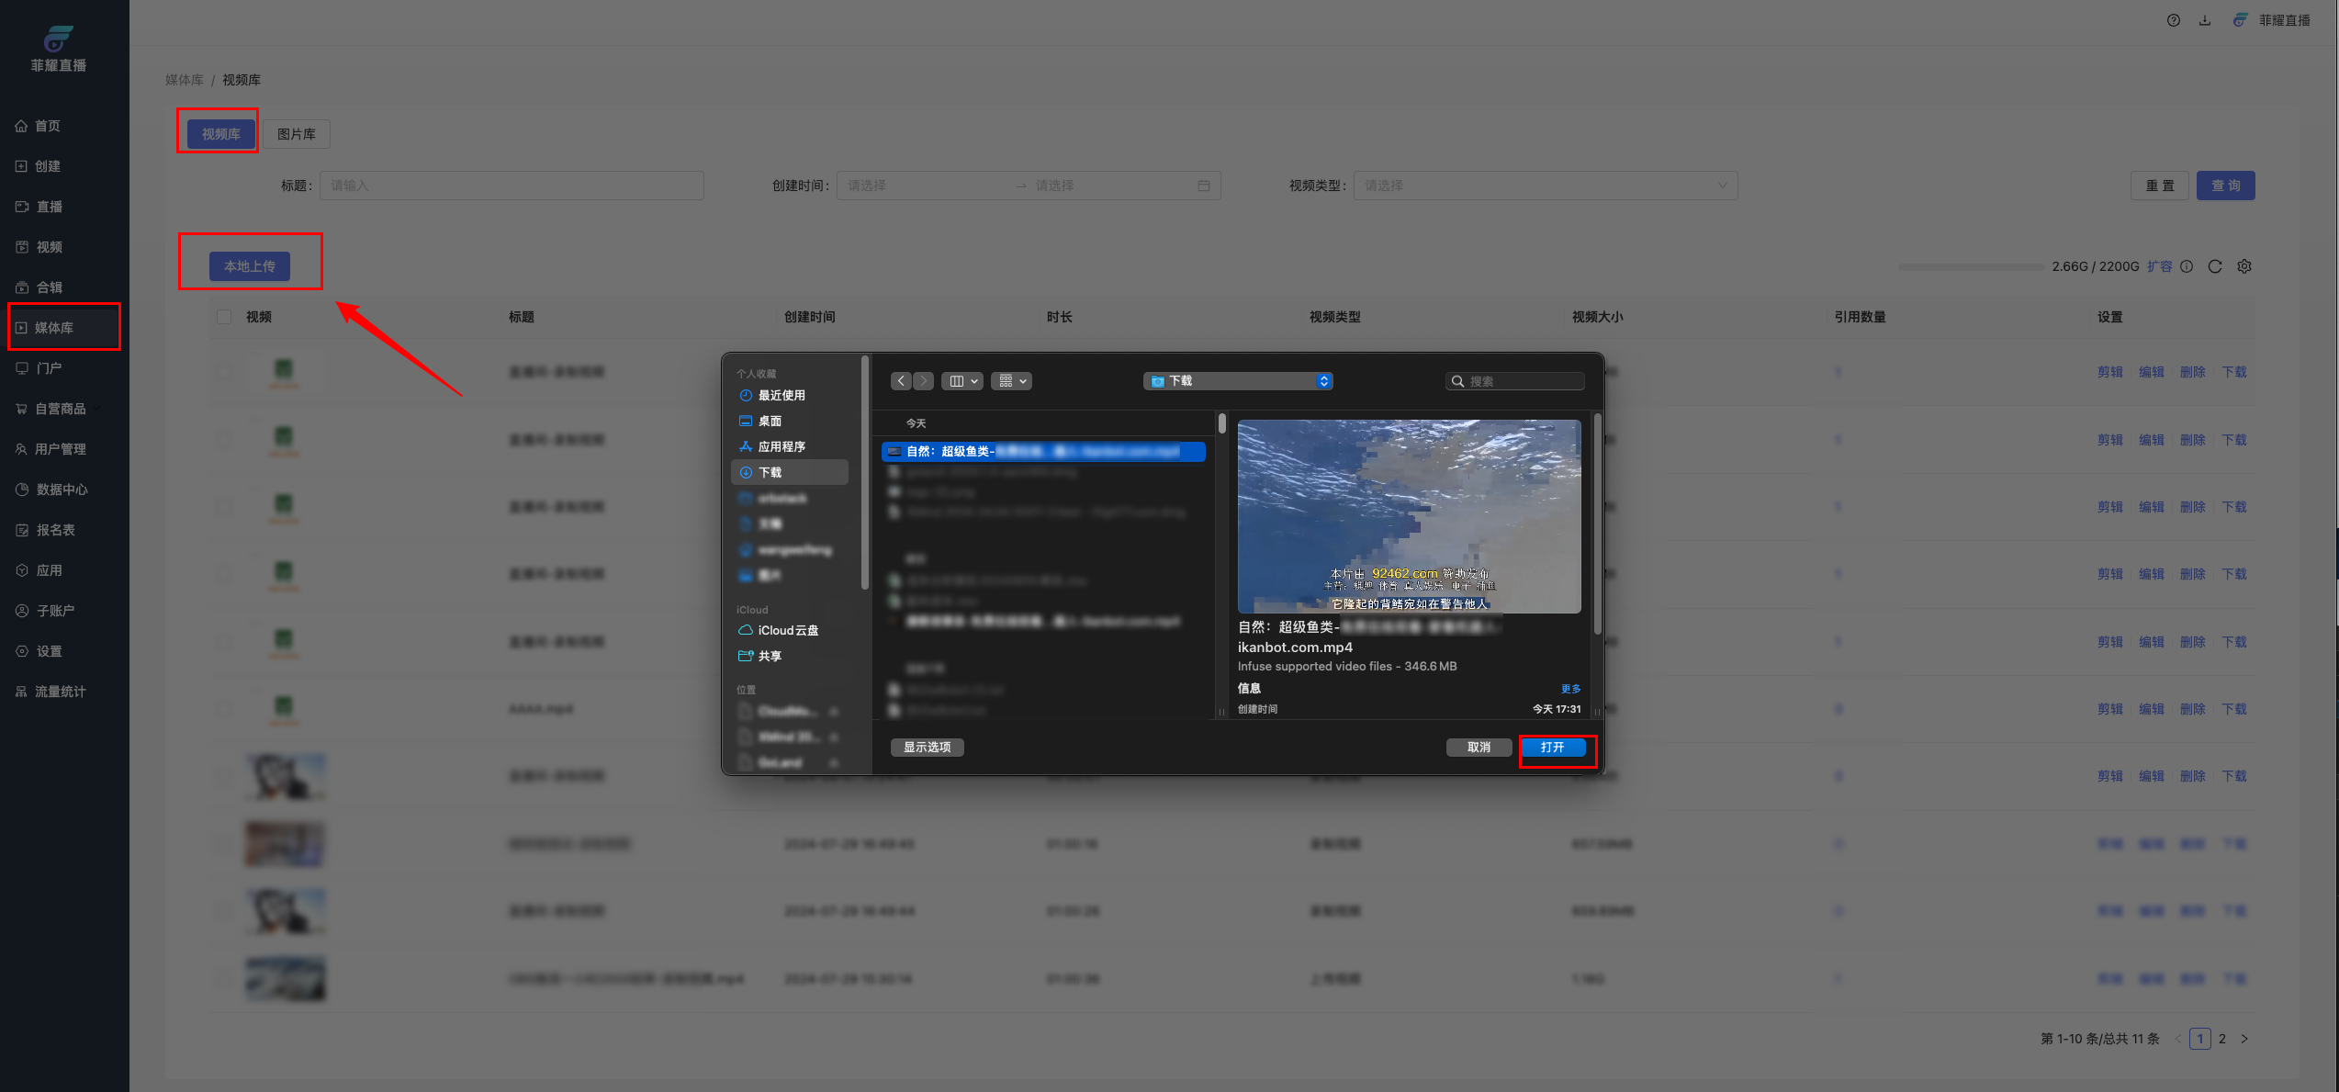Check the first video row checkbox
This screenshot has height=1092, width=2339.
tap(224, 372)
